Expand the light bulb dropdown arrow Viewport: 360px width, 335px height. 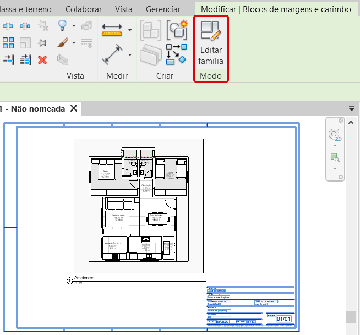(74, 26)
